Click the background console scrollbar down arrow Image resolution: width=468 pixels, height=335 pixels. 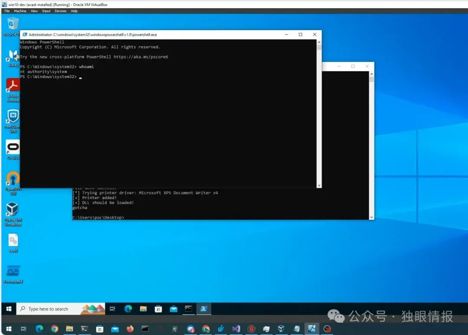point(372,217)
